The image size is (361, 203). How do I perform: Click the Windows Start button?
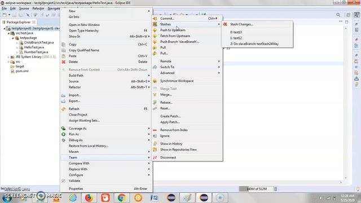tap(7, 198)
